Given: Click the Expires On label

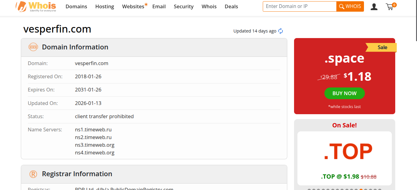Looking at the screenshot, I should (x=41, y=90).
